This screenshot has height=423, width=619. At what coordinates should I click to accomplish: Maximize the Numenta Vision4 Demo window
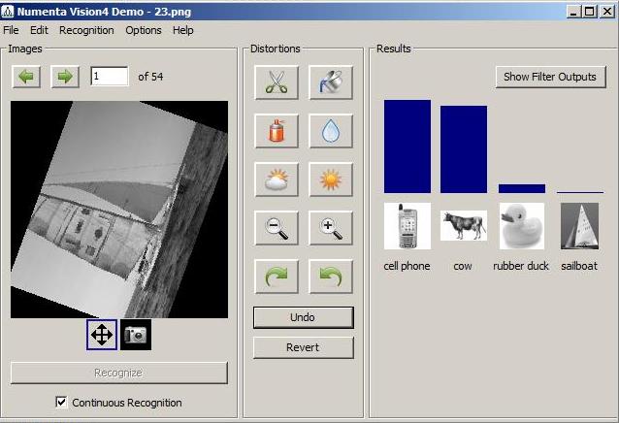coord(589,12)
